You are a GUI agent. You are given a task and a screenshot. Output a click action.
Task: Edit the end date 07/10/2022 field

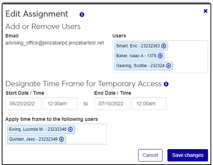(112, 104)
